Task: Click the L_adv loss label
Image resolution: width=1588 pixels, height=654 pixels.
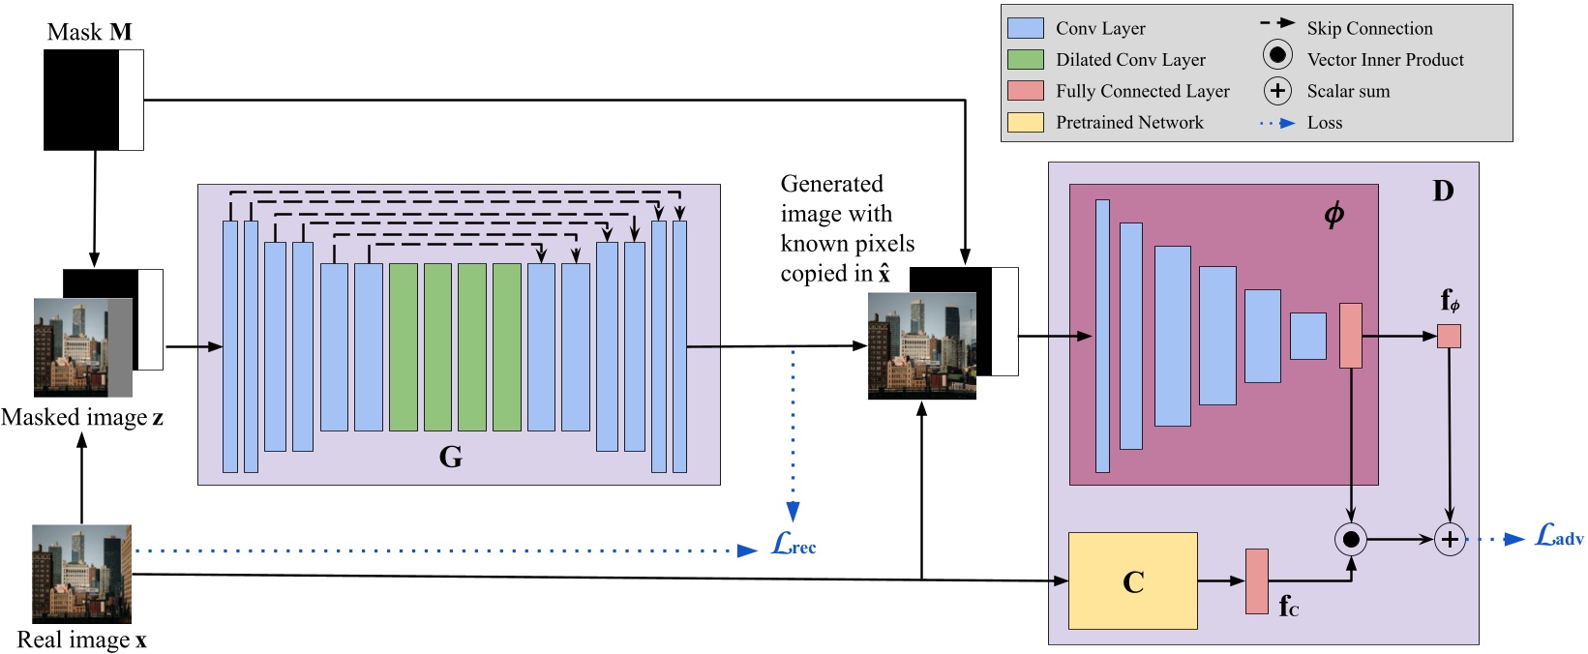Action: point(1559,537)
